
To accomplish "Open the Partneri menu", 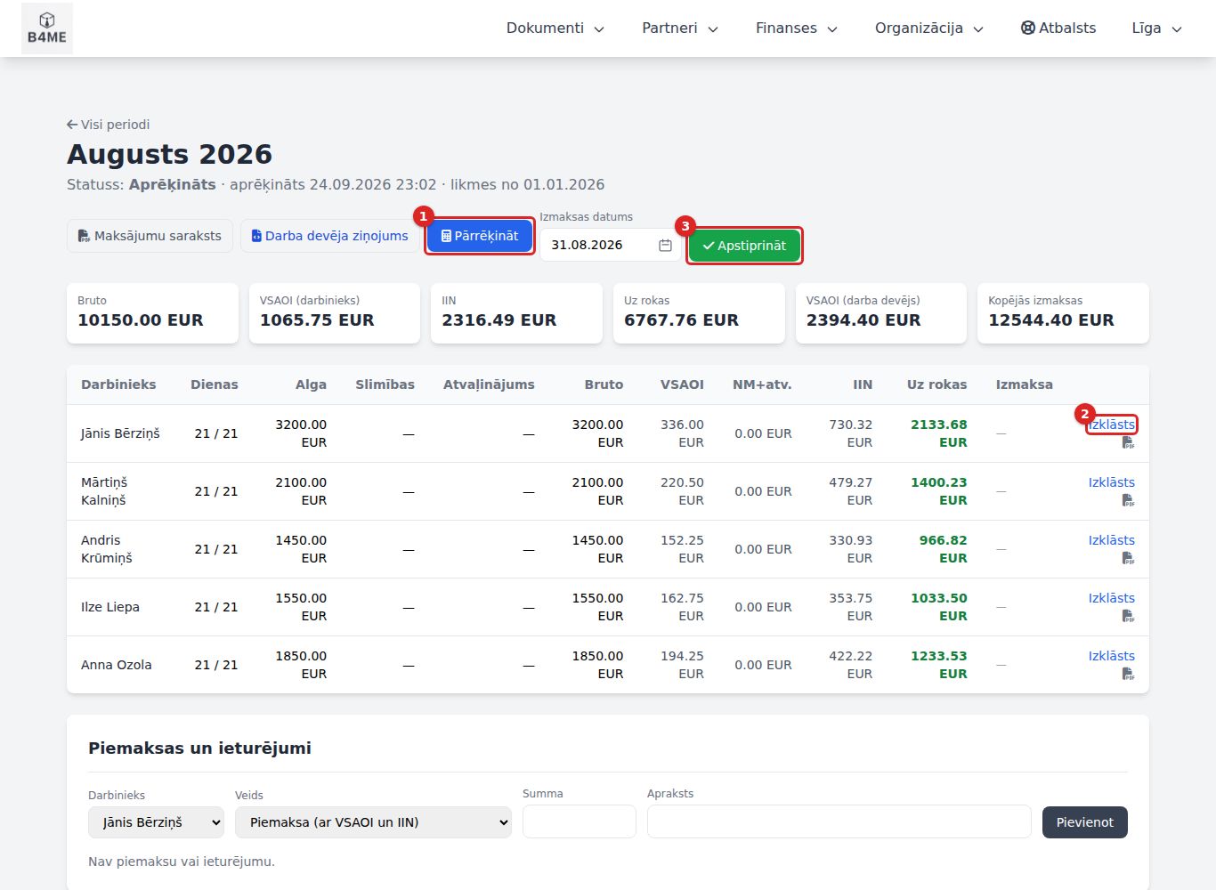I will tap(680, 28).
